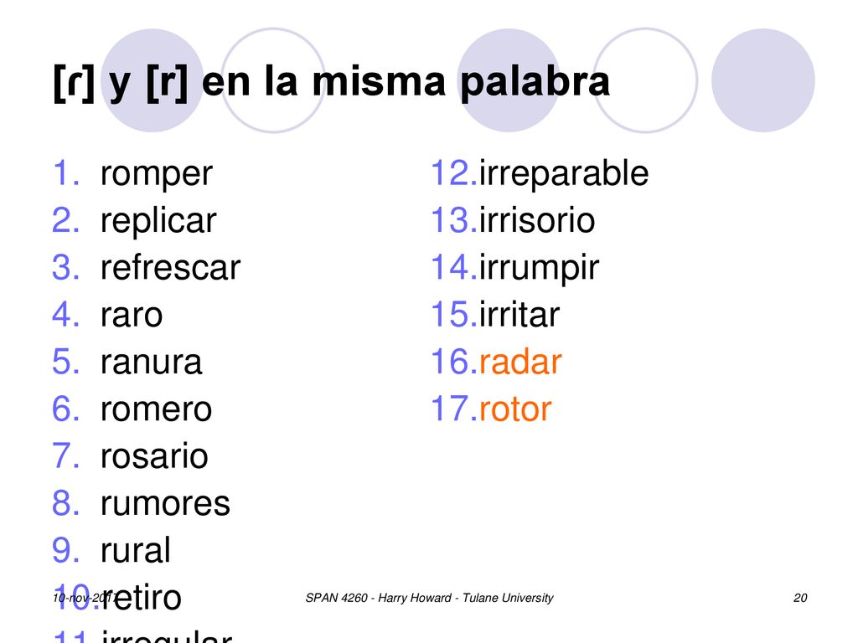Select the word irritar
The image size is (858, 643).
519,316
